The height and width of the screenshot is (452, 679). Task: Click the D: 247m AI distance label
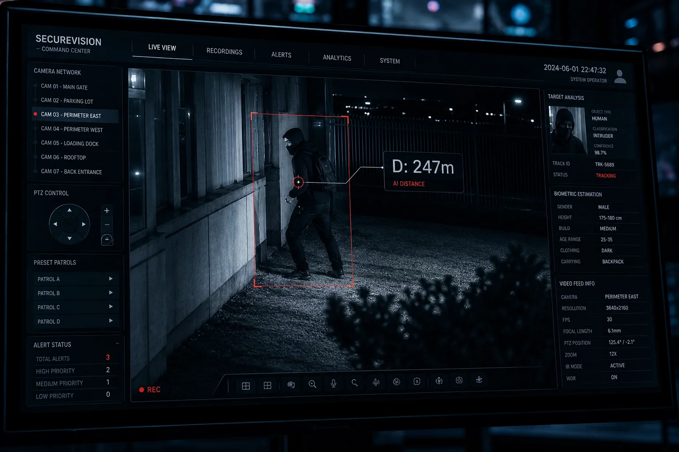click(423, 172)
